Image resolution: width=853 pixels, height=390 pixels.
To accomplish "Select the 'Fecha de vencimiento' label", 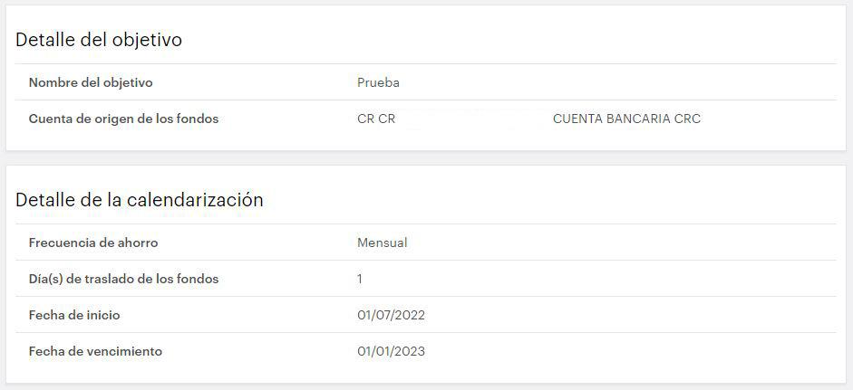I will point(95,351).
